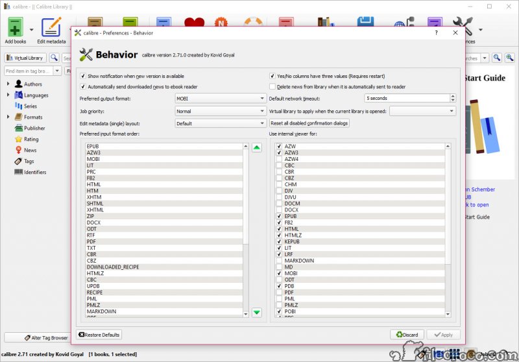Check the AZW4 internal viewer checkbox
The image size is (519, 362).
click(279, 159)
